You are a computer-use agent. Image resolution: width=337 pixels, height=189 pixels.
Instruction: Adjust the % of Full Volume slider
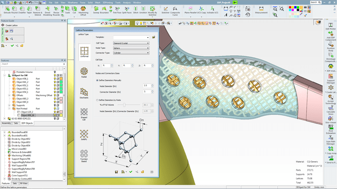tap(124, 105)
